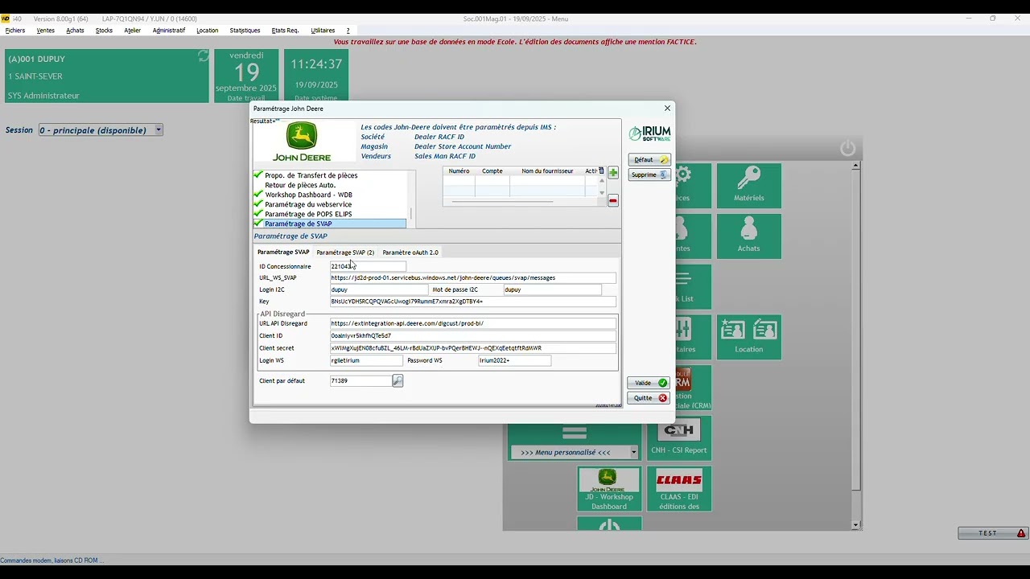This screenshot has height=579, width=1030.
Task: Click the red minus remove supplier icon
Action: coord(613,200)
